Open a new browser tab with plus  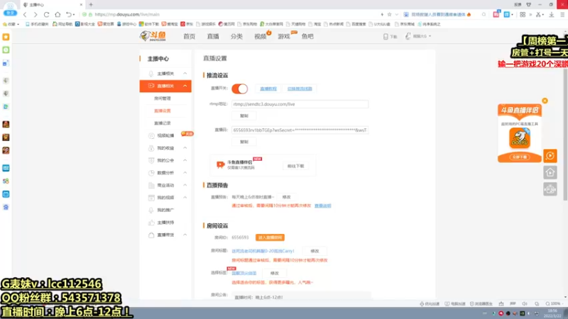[91, 5]
